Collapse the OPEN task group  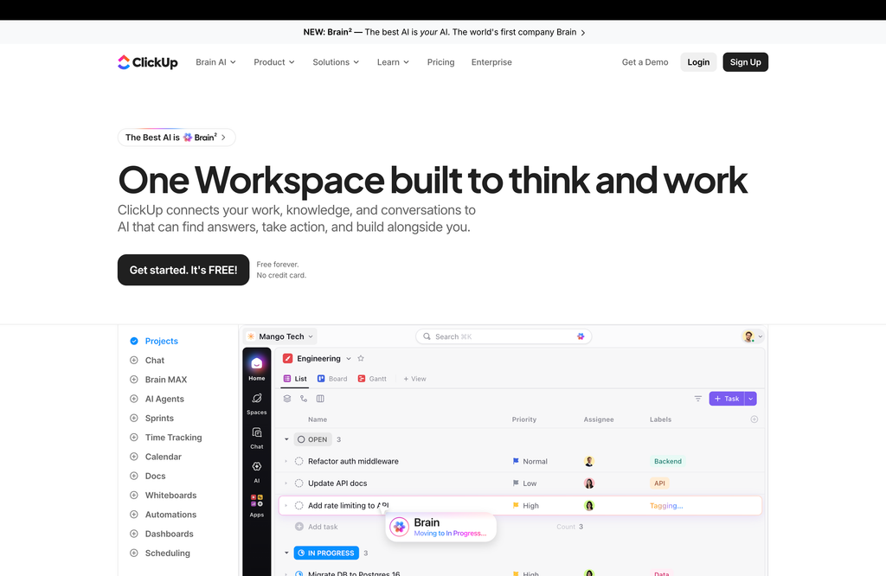coord(286,439)
